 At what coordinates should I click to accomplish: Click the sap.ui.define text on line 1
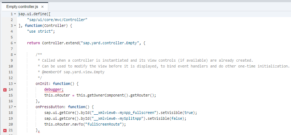pyautogui.click(x=32, y=14)
